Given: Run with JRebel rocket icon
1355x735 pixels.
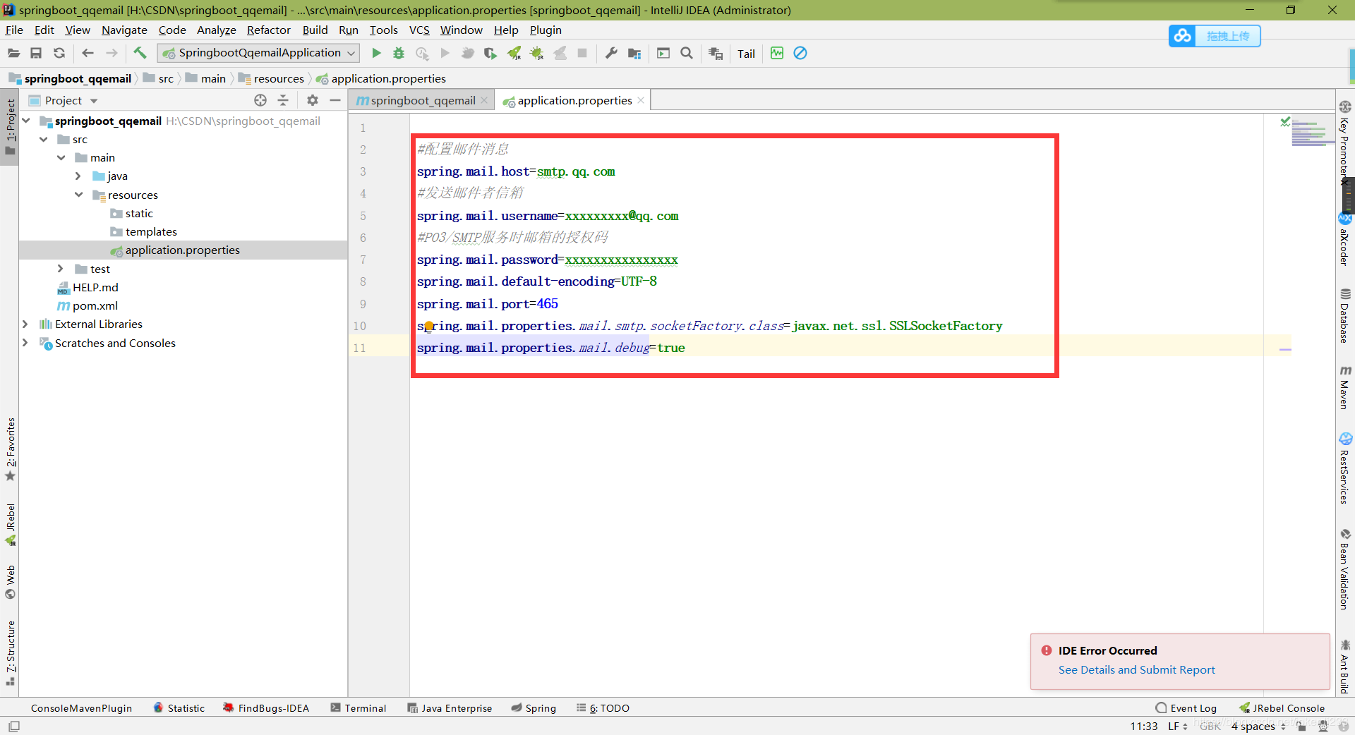Looking at the screenshot, I should (514, 54).
